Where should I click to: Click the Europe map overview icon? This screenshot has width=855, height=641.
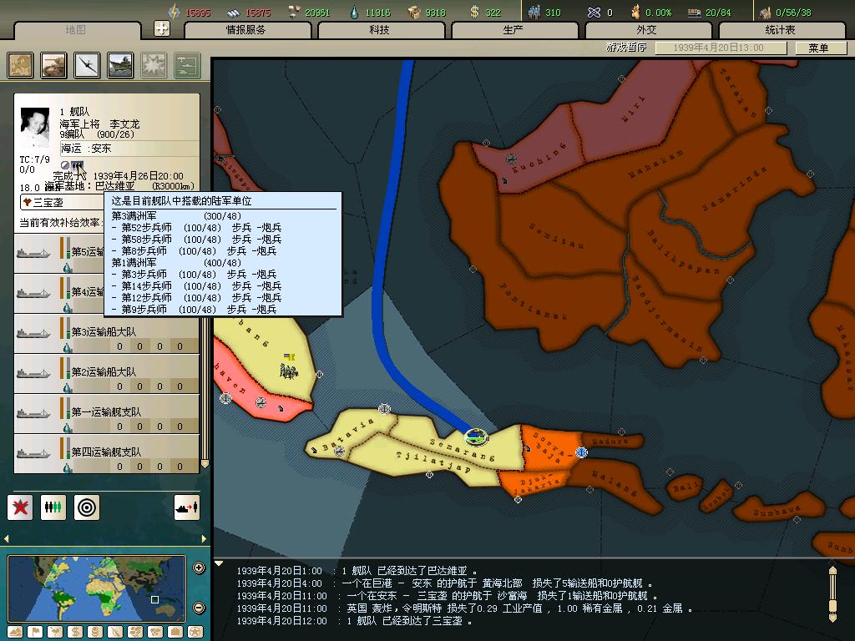21,65
